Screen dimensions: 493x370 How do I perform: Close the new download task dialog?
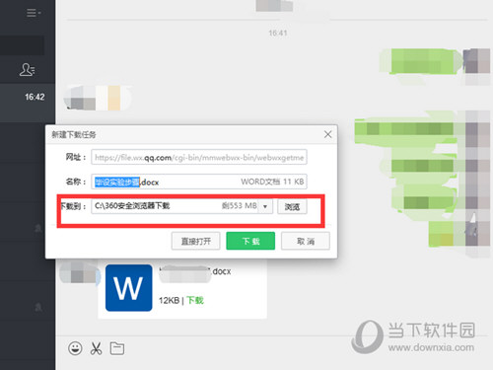coord(327,134)
